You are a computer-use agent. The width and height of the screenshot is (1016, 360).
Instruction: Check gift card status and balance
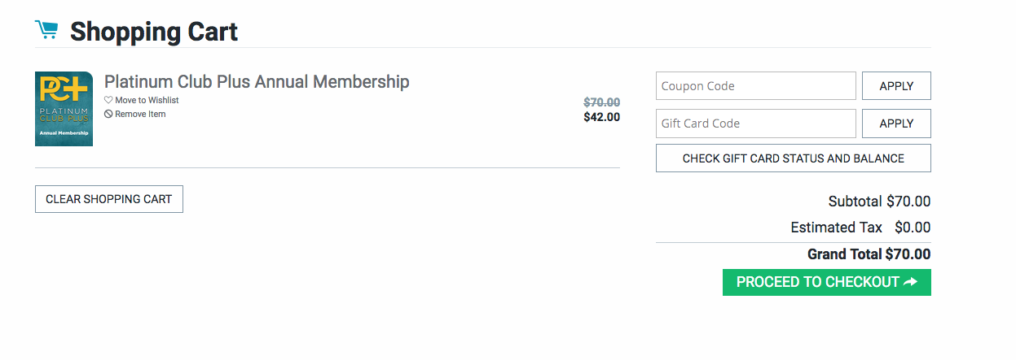793,158
